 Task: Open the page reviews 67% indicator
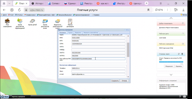click(x=159, y=10)
